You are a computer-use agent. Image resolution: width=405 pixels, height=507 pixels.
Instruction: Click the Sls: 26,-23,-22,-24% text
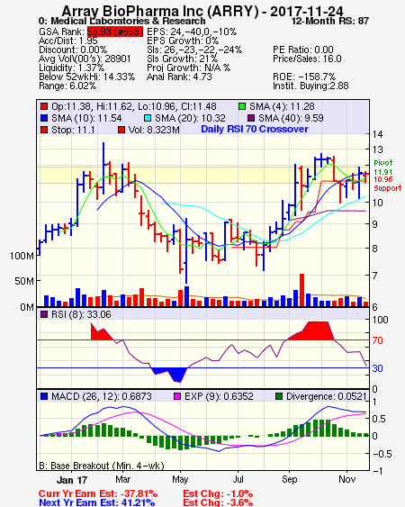click(194, 50)
